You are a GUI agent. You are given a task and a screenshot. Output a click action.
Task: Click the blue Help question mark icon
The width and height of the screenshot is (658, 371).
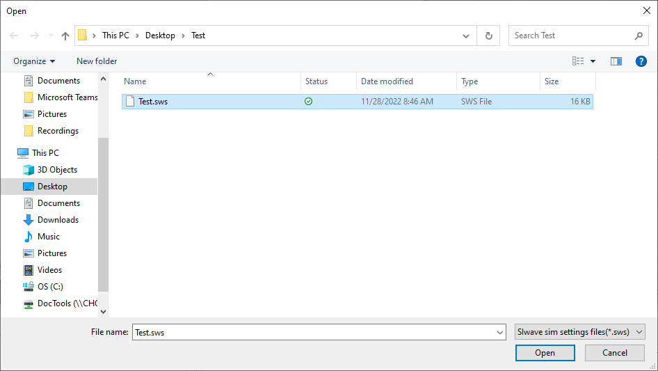[x=641, y=61]
